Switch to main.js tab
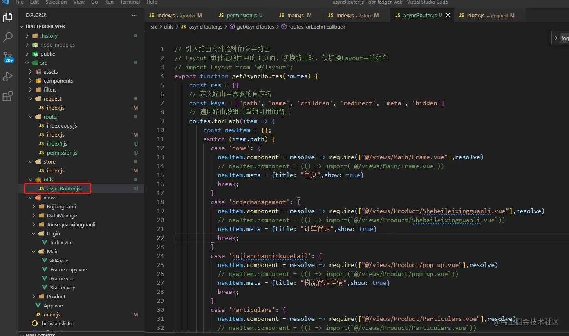This screenshot has height=336, width=569. coord(299,15)
